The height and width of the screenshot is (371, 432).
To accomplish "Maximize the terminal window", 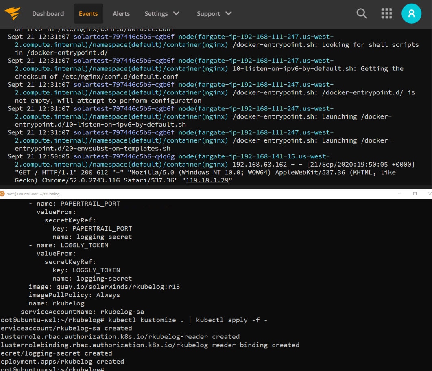I will [x=415, y=194].
